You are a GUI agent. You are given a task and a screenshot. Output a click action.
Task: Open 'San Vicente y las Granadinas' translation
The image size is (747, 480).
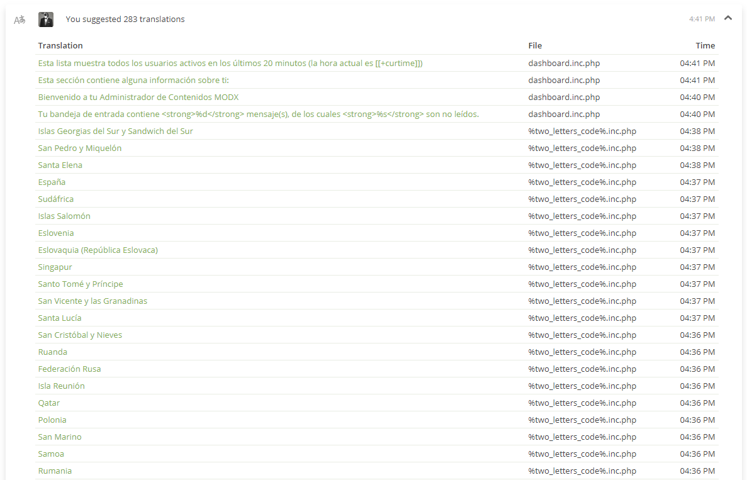coord(93,301)
